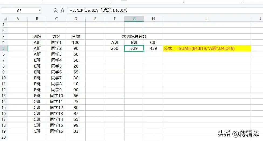Select cell containing 同学15

tap(56, 125)
